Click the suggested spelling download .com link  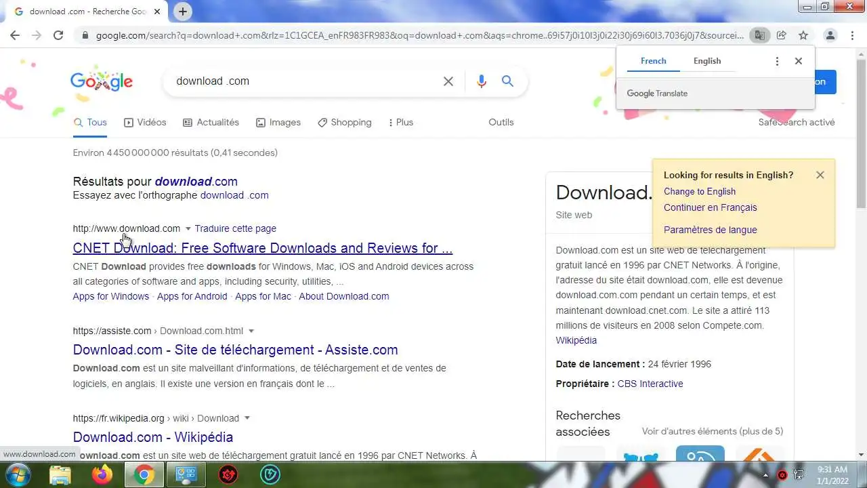[234, 195]
